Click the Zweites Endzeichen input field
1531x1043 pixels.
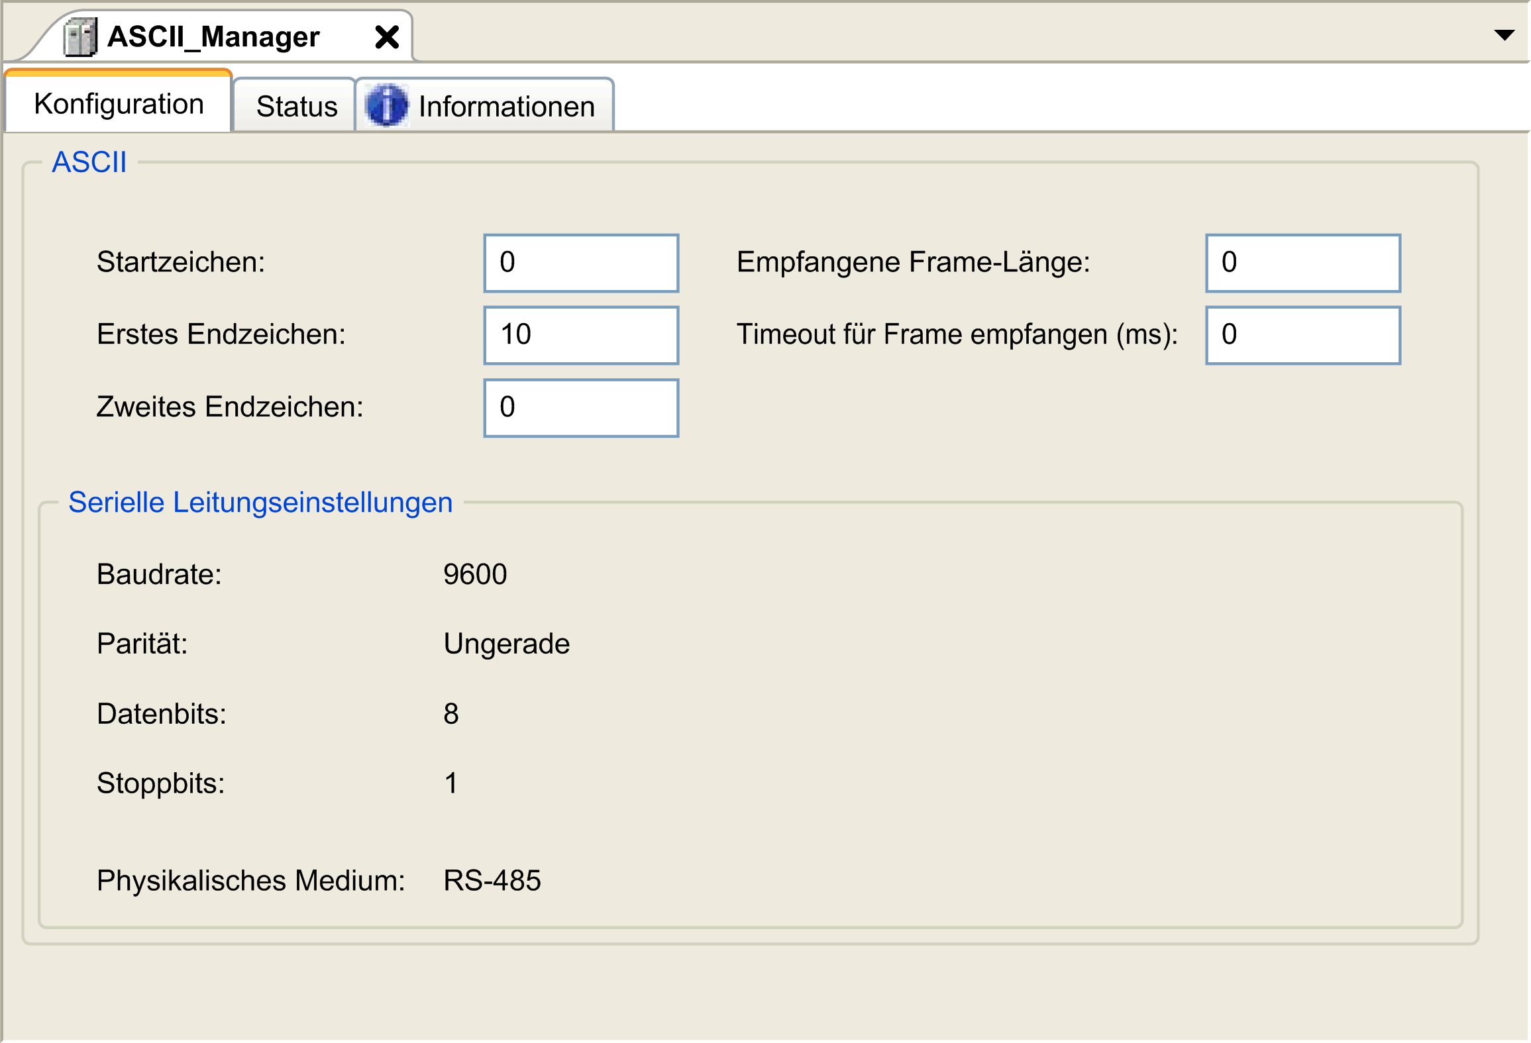[581, 408]
